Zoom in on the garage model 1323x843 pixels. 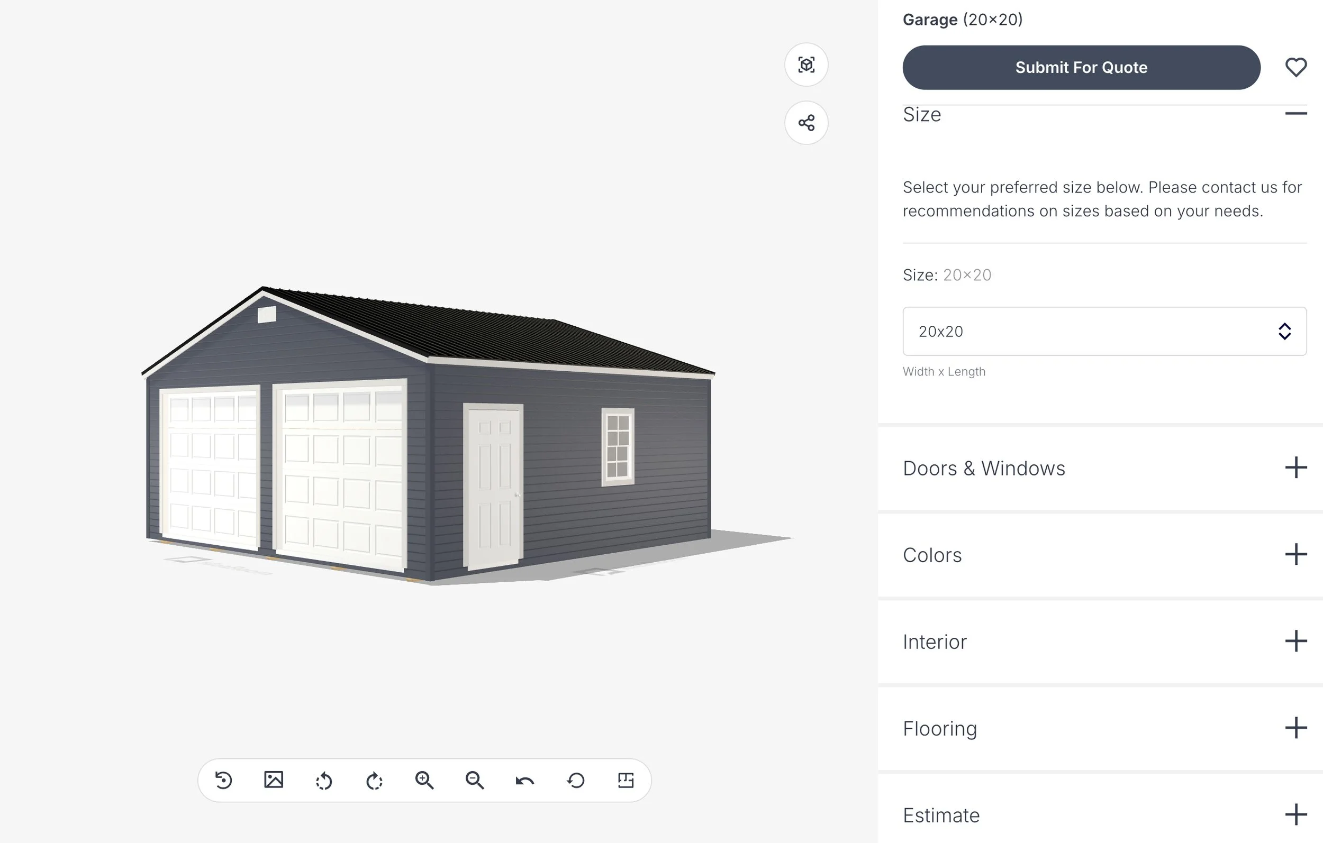[424, 780]
